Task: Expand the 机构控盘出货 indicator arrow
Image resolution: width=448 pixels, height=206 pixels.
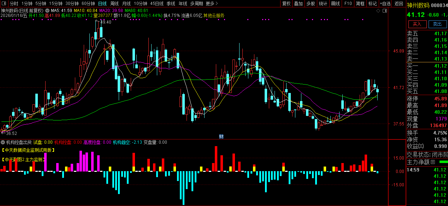Action: 3,143
